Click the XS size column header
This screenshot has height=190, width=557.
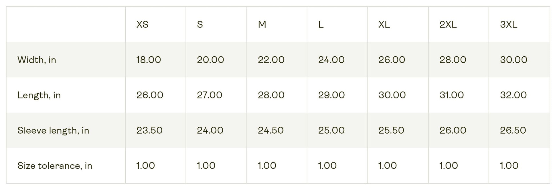pyautogui.click(x=142, y=25)
